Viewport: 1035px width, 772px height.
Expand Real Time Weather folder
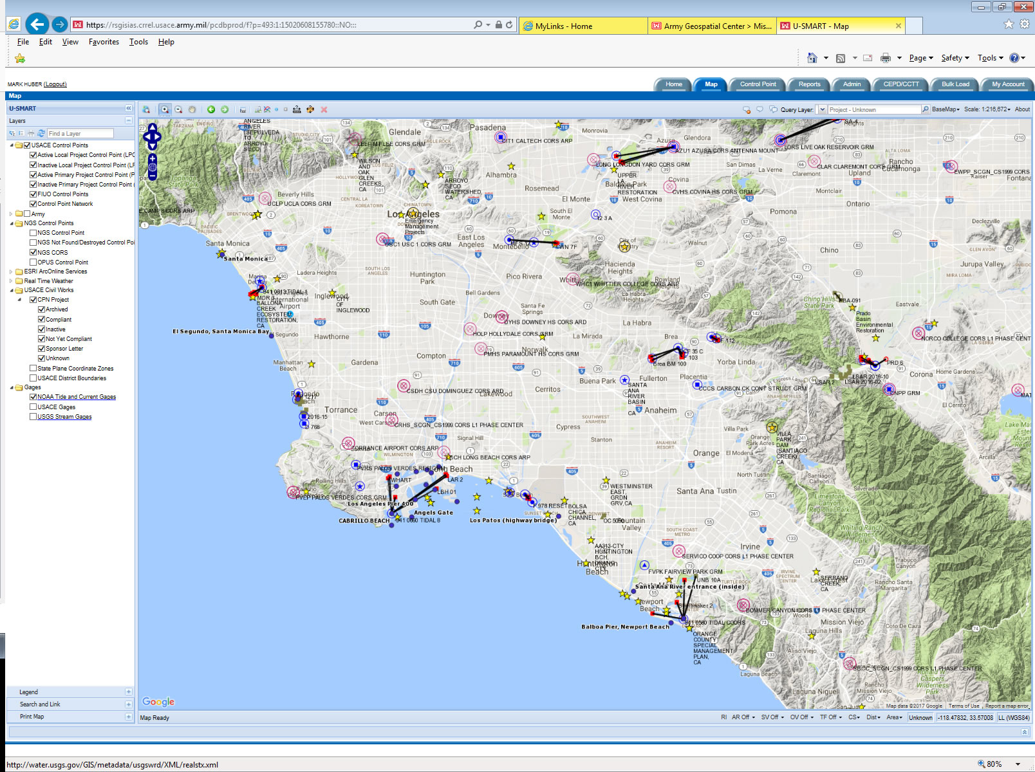(11, 281)
